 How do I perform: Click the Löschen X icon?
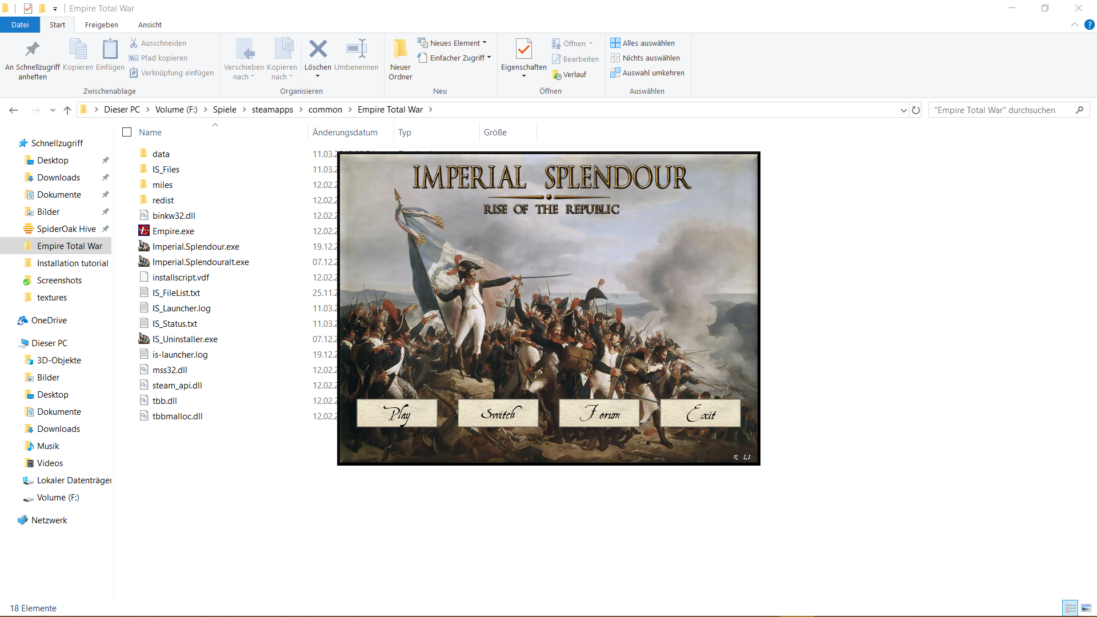[318, 49]
